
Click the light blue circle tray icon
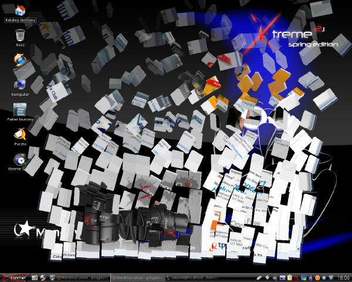[324, 278]
